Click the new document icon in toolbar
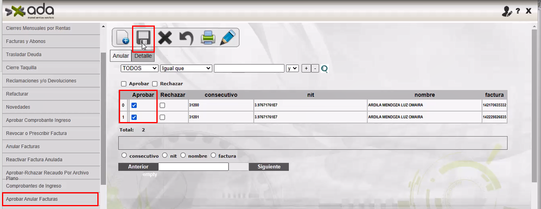Screen dimensions: 541x209 tap(123, 38)
